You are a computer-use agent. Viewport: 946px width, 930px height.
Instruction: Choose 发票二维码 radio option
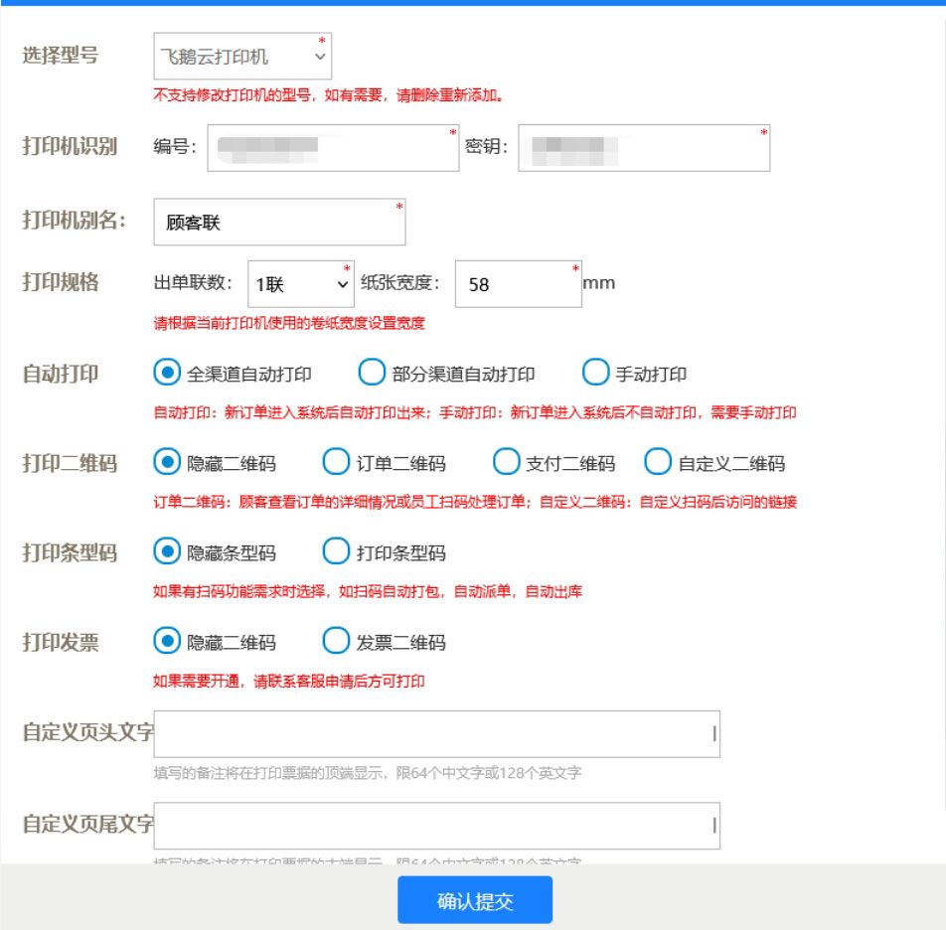pyautogui.click(x=337, y=642)
